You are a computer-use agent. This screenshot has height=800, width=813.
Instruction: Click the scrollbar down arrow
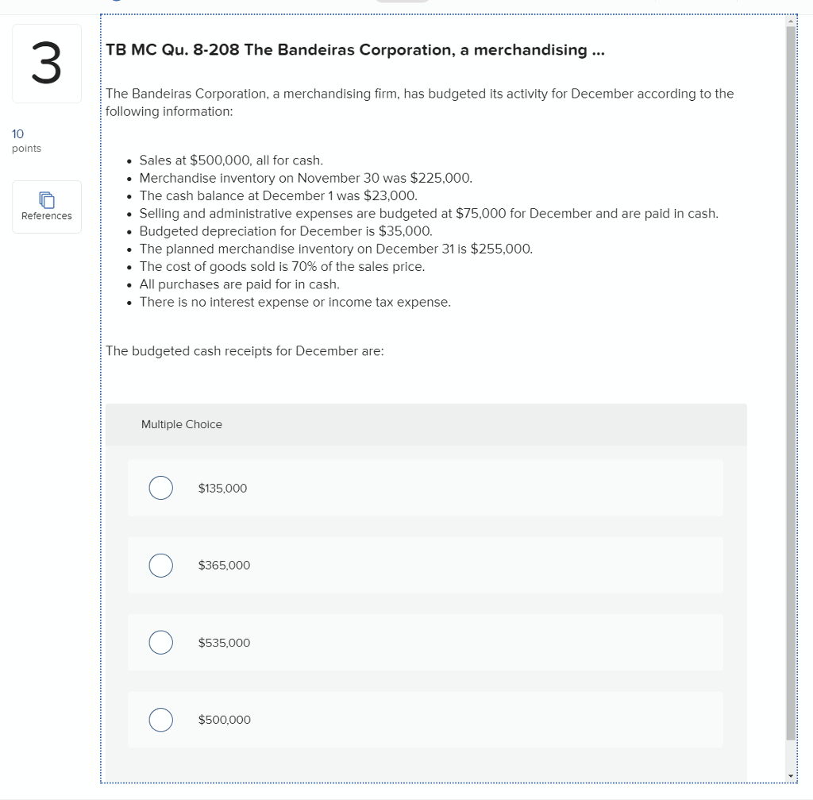click(790, 775)
